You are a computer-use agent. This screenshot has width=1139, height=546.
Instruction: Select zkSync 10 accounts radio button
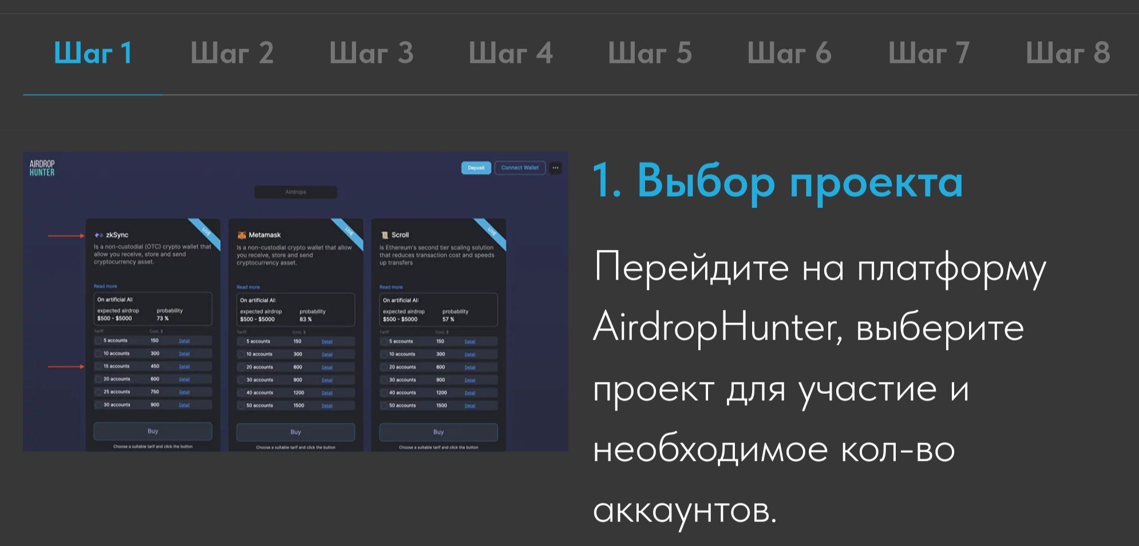98,354
